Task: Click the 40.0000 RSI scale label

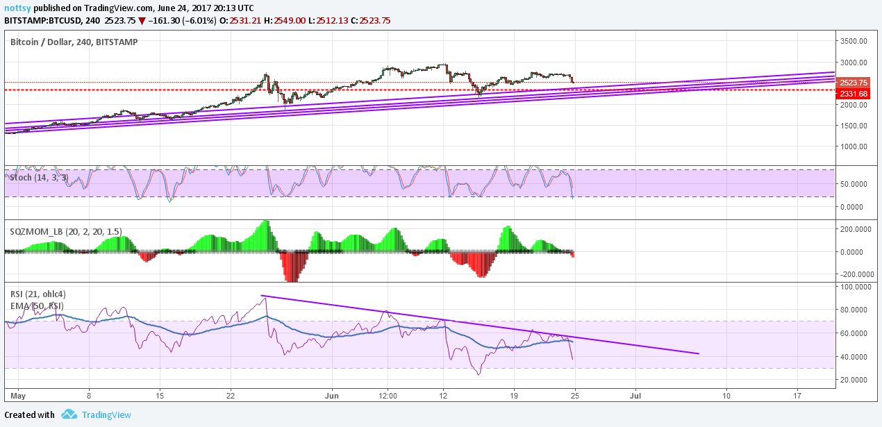Action: coord(854,357)
